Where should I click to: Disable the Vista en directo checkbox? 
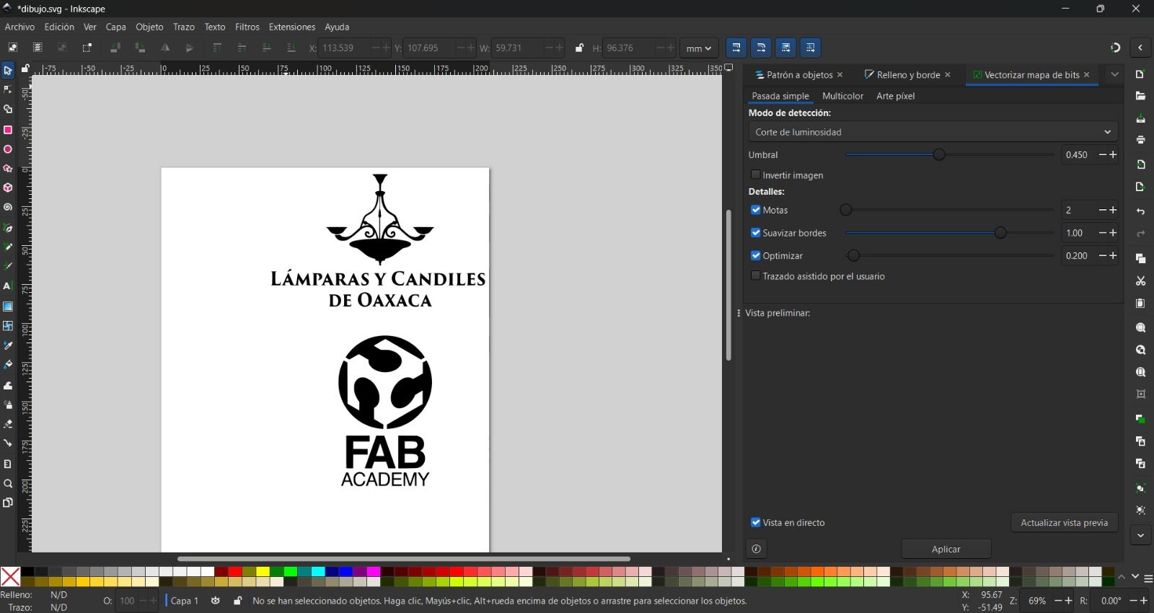pos(756,522)
